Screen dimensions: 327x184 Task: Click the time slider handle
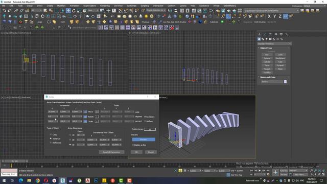click(x=15, y=161)
